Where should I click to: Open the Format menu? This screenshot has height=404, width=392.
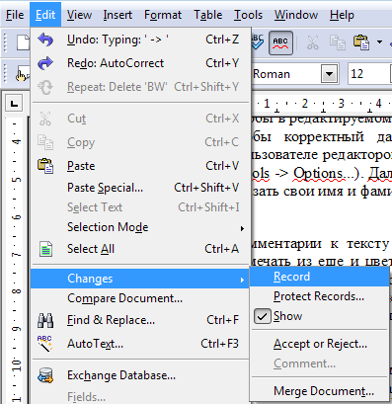pos(163,15)
